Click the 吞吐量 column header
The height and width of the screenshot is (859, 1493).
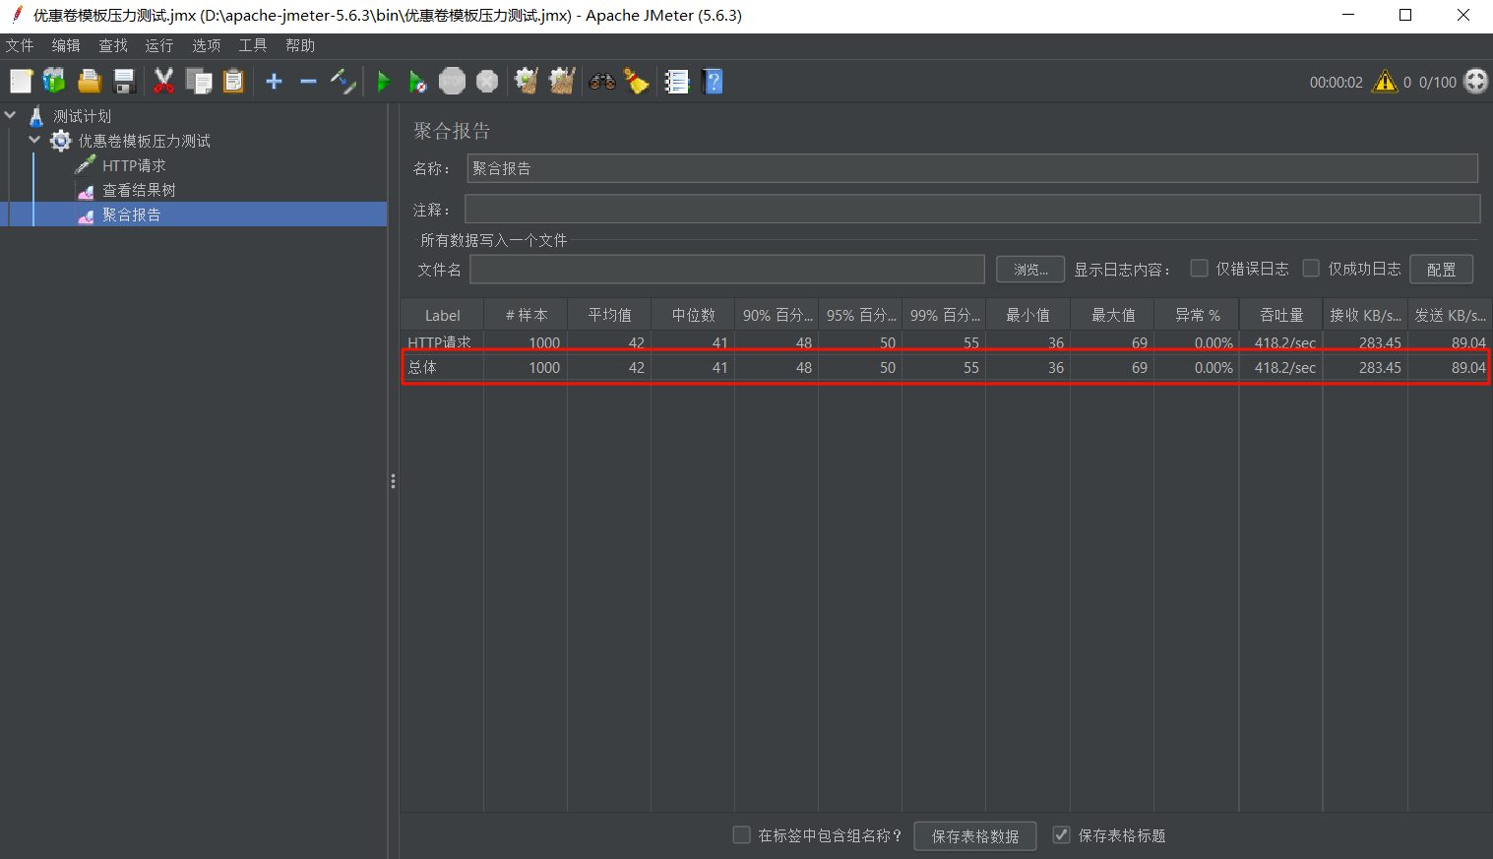(1280, 315)
